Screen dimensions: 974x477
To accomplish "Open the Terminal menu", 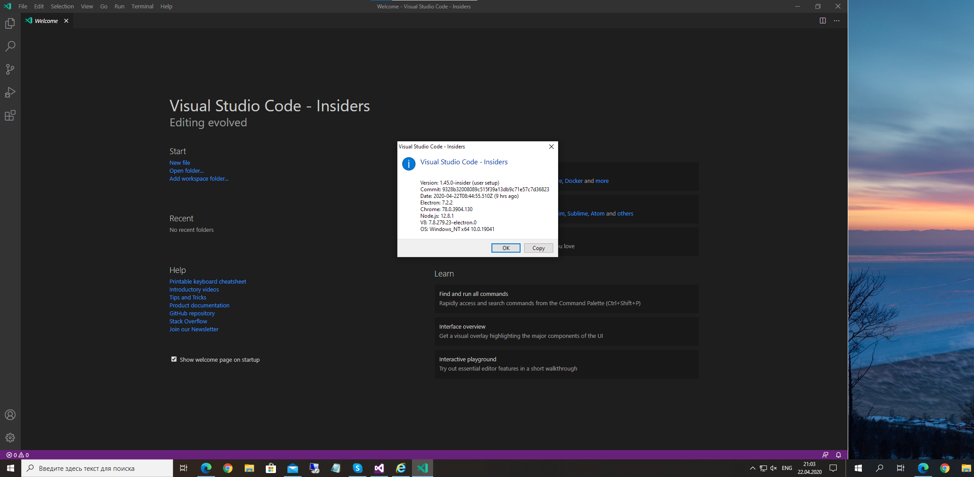I will (142, 6).
